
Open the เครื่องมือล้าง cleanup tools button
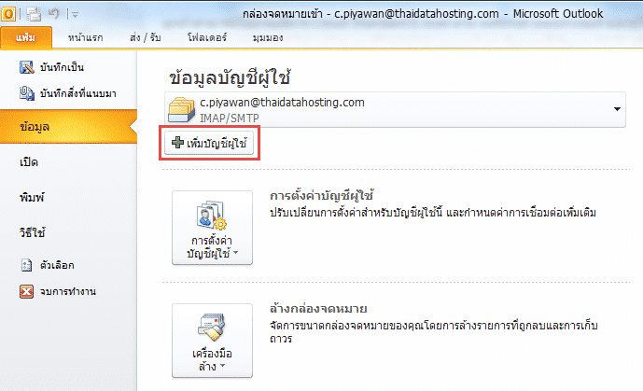(x=212, y=341)
